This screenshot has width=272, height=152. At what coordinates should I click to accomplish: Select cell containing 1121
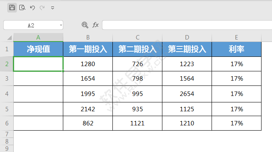tap(137, 123)
